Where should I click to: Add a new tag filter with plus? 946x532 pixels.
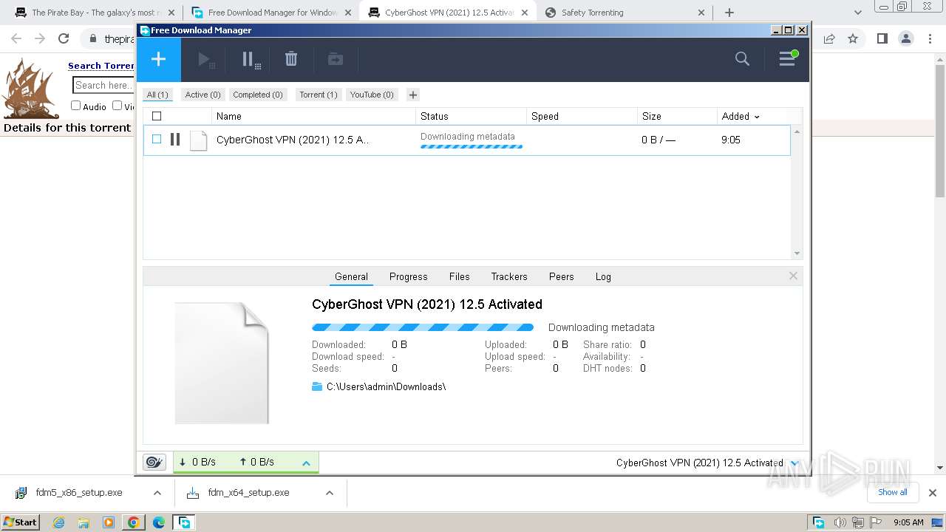click(x=413, y=95)
